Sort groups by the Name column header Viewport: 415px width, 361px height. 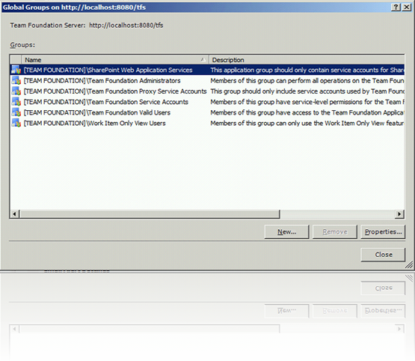tap(115, 60)
